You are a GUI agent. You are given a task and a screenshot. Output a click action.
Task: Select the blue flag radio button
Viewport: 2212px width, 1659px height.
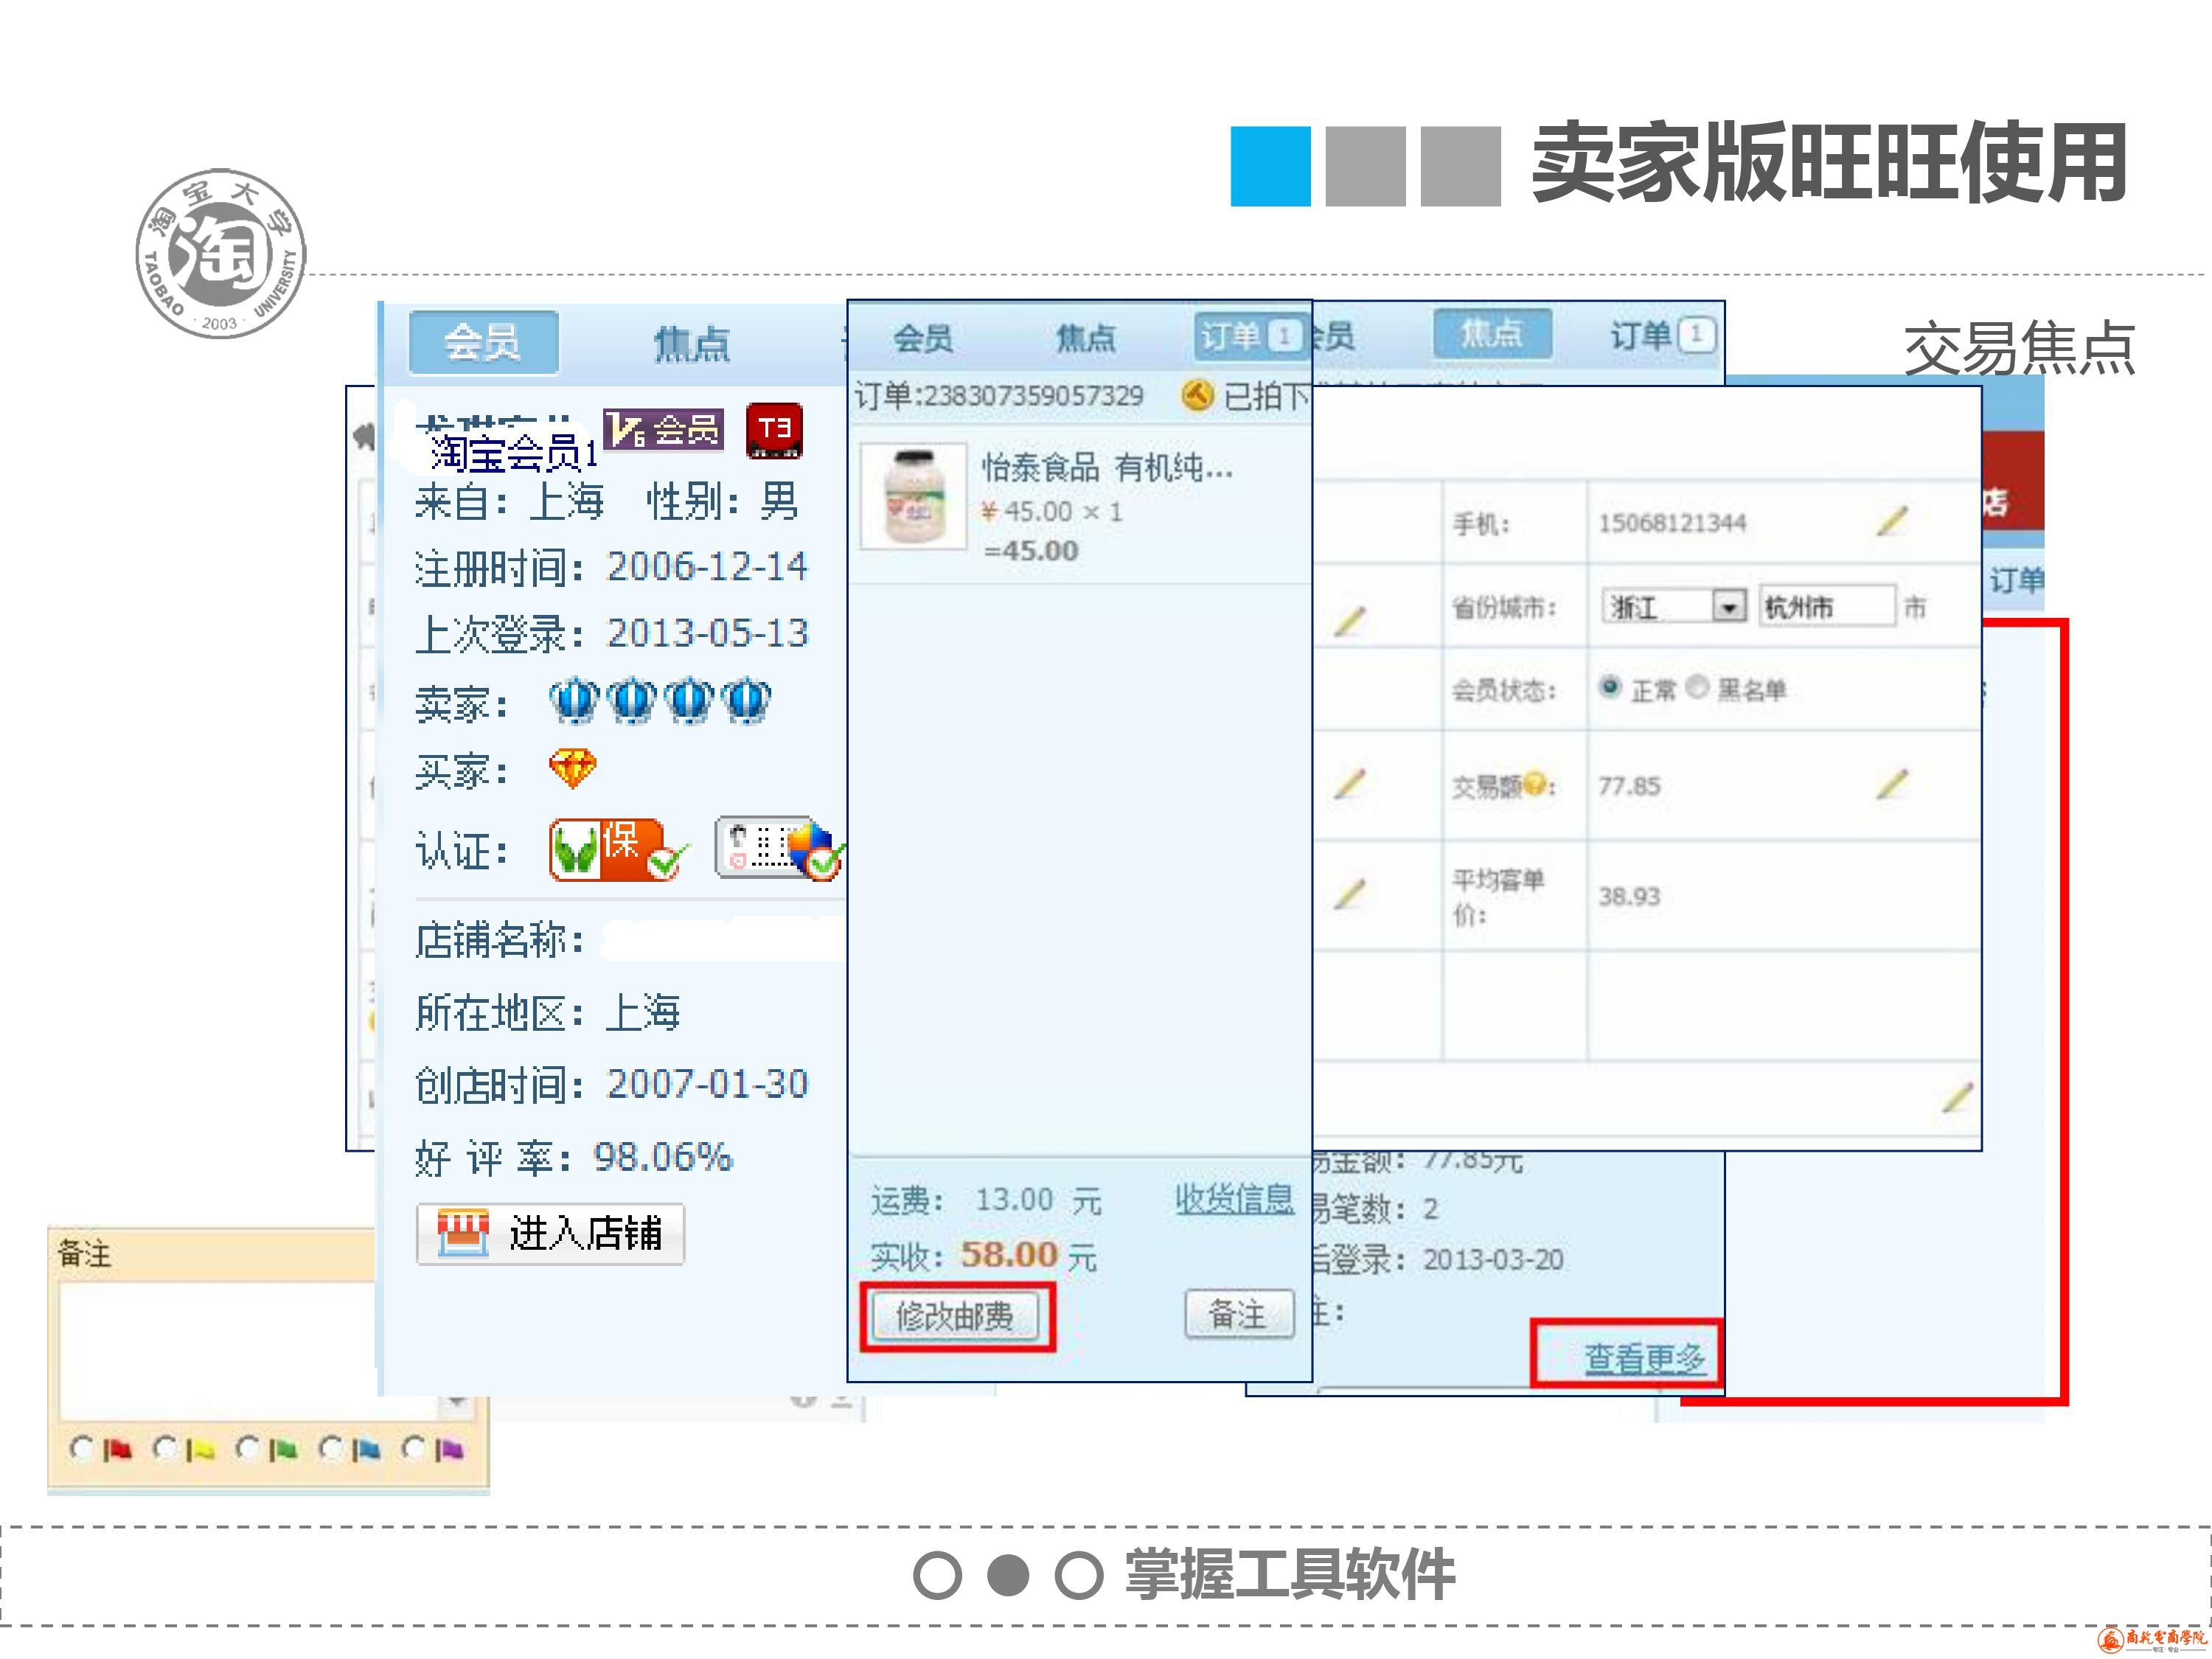point(331,1448)
